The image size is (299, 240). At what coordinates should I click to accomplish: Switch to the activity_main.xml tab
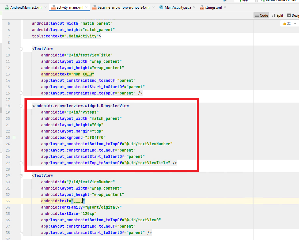click(x=70, y=7)
